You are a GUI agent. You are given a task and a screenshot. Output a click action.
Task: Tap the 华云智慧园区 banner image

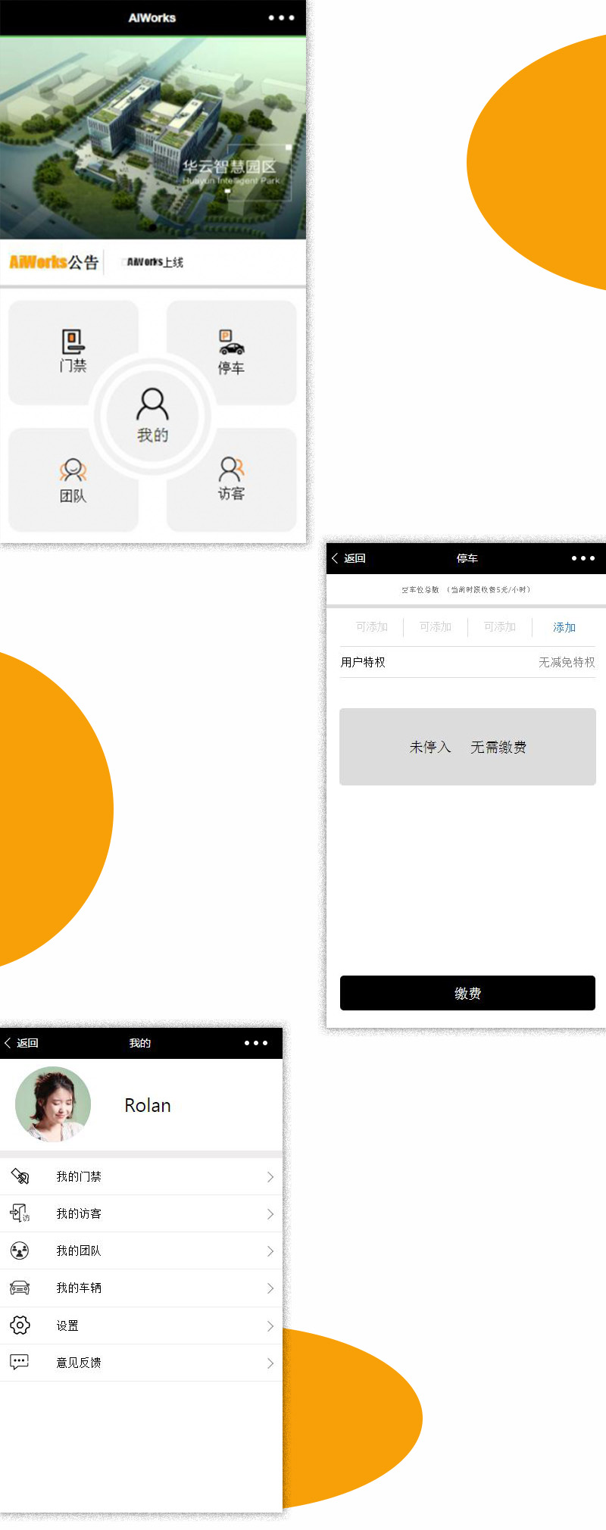[x=153, y=137]
